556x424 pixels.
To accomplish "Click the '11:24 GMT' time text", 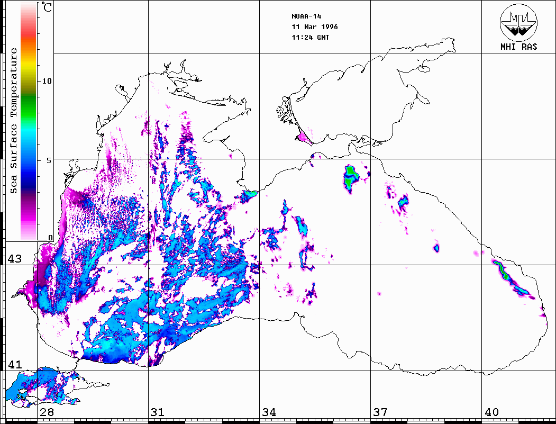I will (x=310, y=38).
